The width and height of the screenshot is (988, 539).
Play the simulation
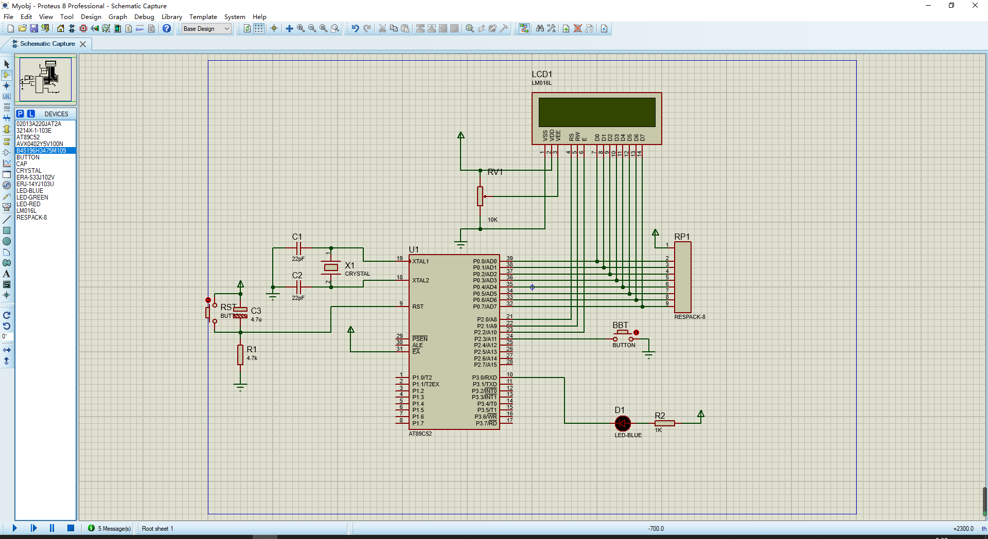tap(15, 528)
